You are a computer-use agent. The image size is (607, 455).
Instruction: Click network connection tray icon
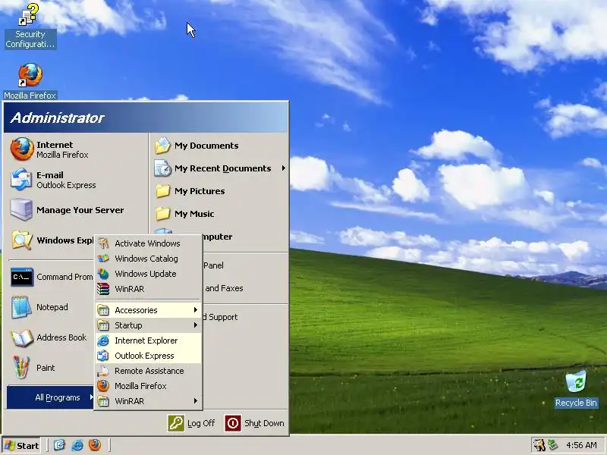click(552, 445)
